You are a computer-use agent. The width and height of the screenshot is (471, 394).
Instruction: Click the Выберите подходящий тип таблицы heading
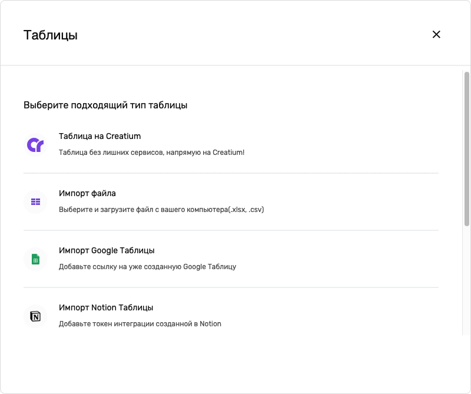(105, 105)
